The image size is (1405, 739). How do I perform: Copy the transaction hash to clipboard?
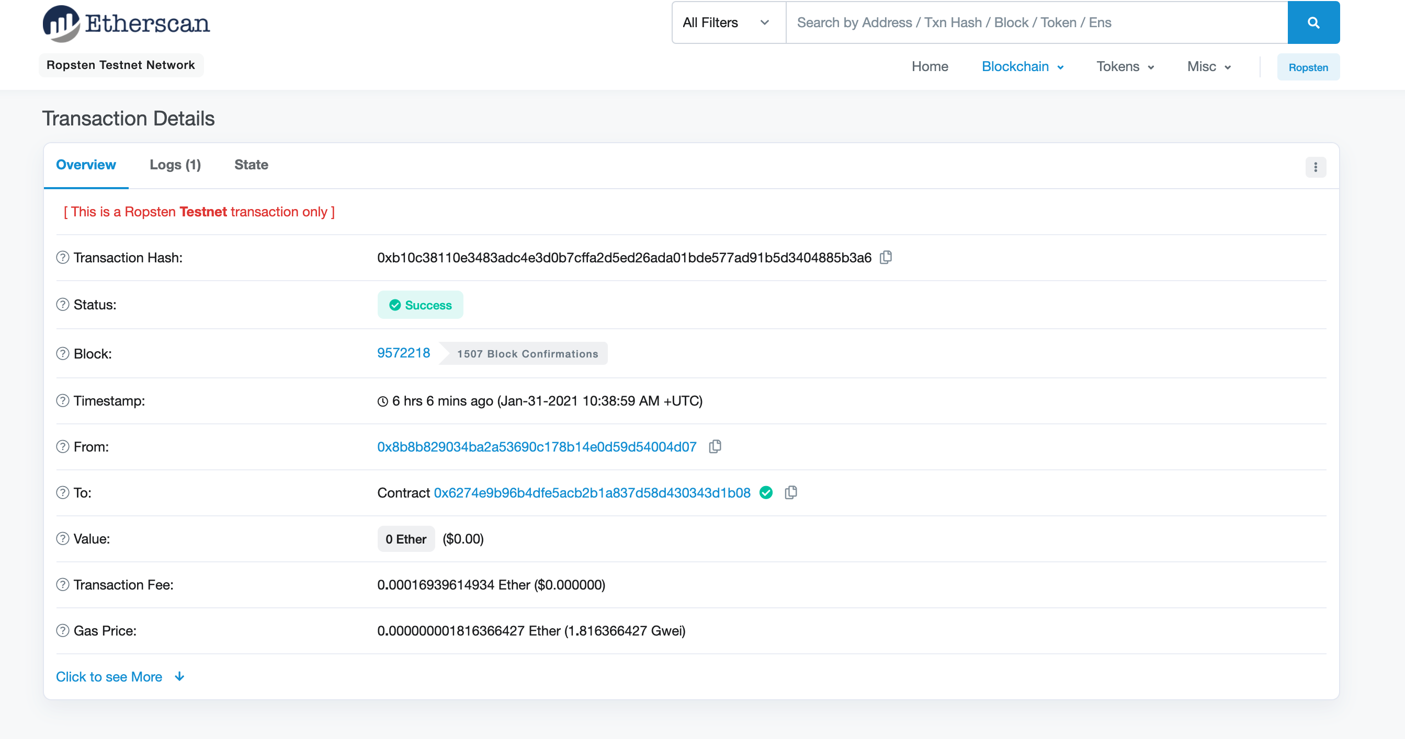coord(886,257)
